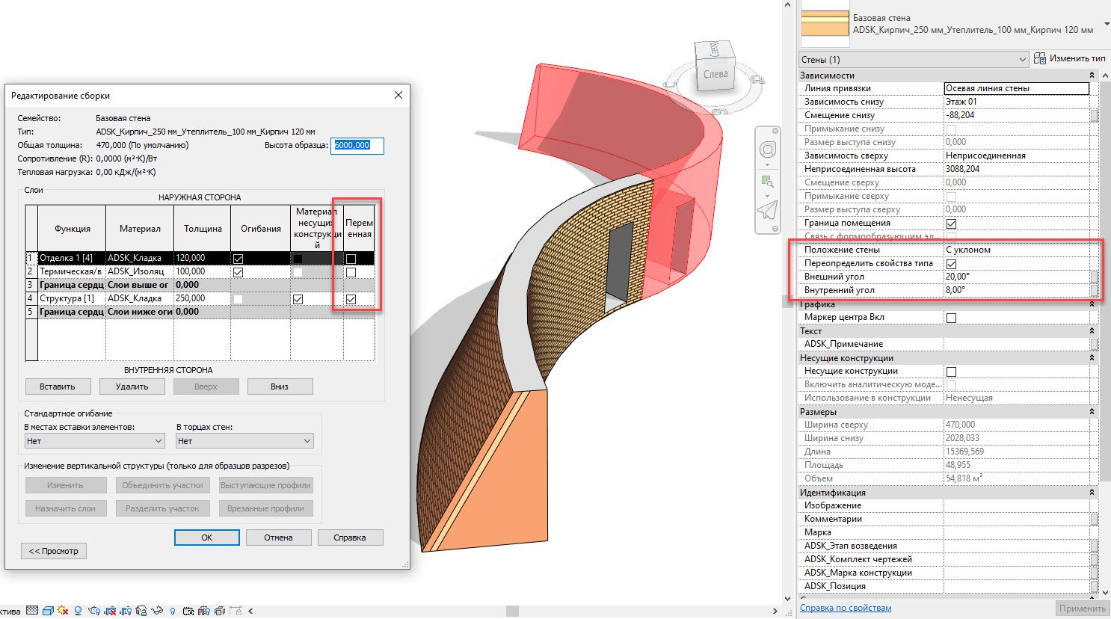Click the 'Изменить тип' edit type icon
Viewport: 1111px width, 619px height.
click(1039, 58)
